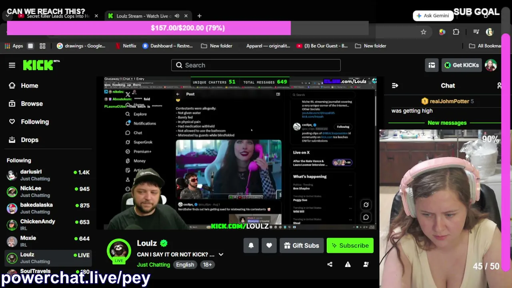Viewport: 512px width, 288px height.
Task: Open the Kick hamburger sidebar menu
Action: pyautogui.click(x=12, y=65)
